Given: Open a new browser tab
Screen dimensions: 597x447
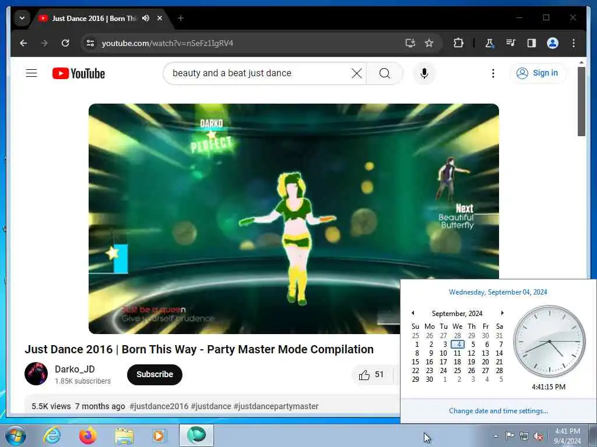Looking at the screenshot, I should (x=181, y=18).
